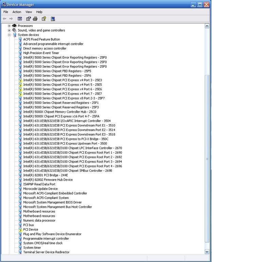
Task: Select System CMOS/real time clock
Action: (x=43, y=243)
